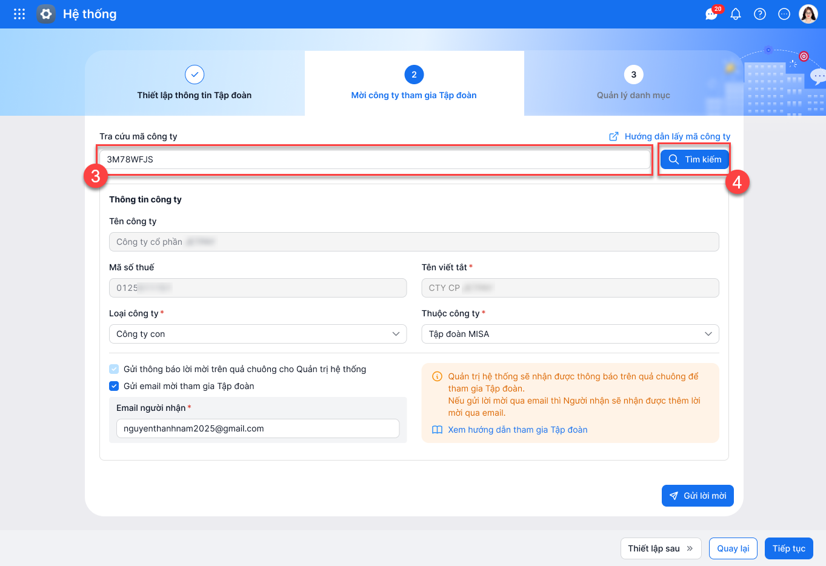
Task: Open the notification bell
Action: pos(736,14)
